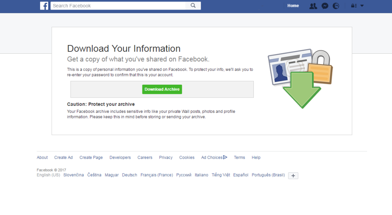Click the Facebook logo icon
Viewport: 392px width, 215px height.
click(x=44, y=6)
